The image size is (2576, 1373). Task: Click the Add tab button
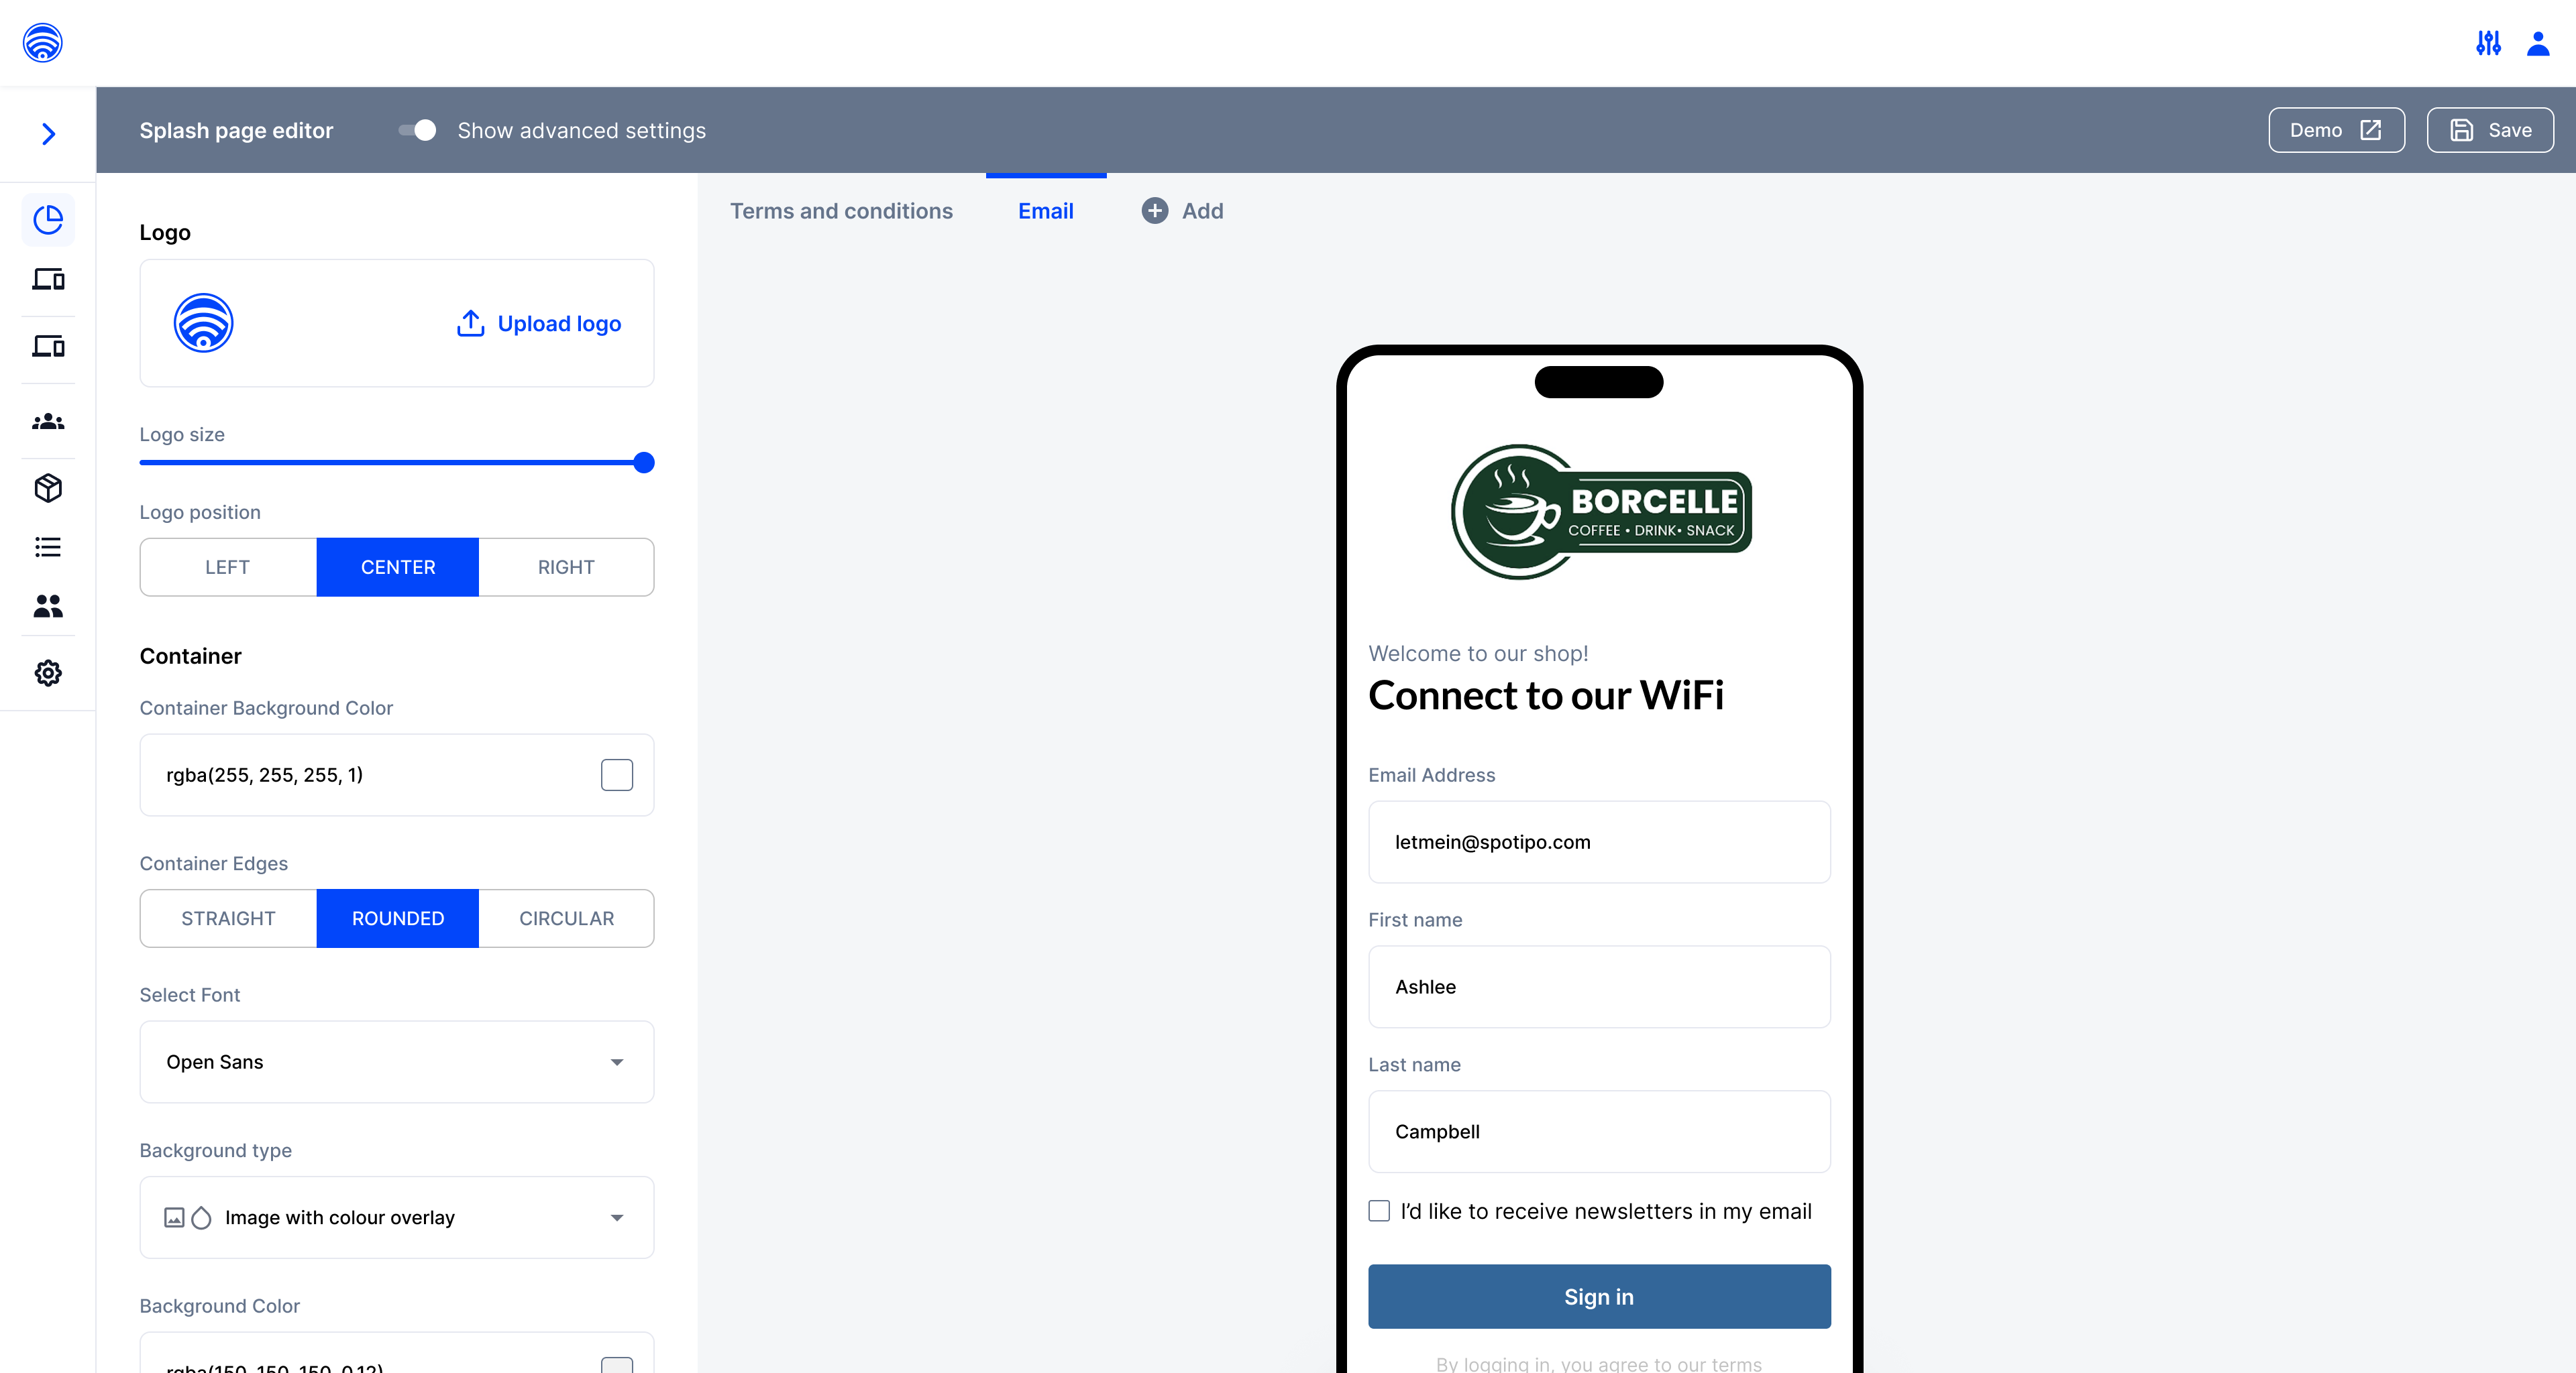click(1181, 210)
